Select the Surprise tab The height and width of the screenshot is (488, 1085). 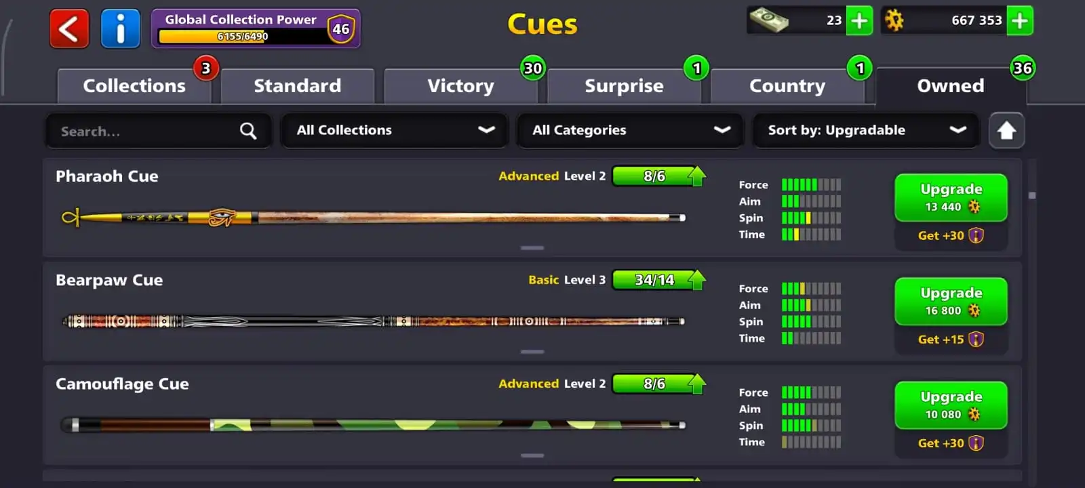click(x=624, y=86)
